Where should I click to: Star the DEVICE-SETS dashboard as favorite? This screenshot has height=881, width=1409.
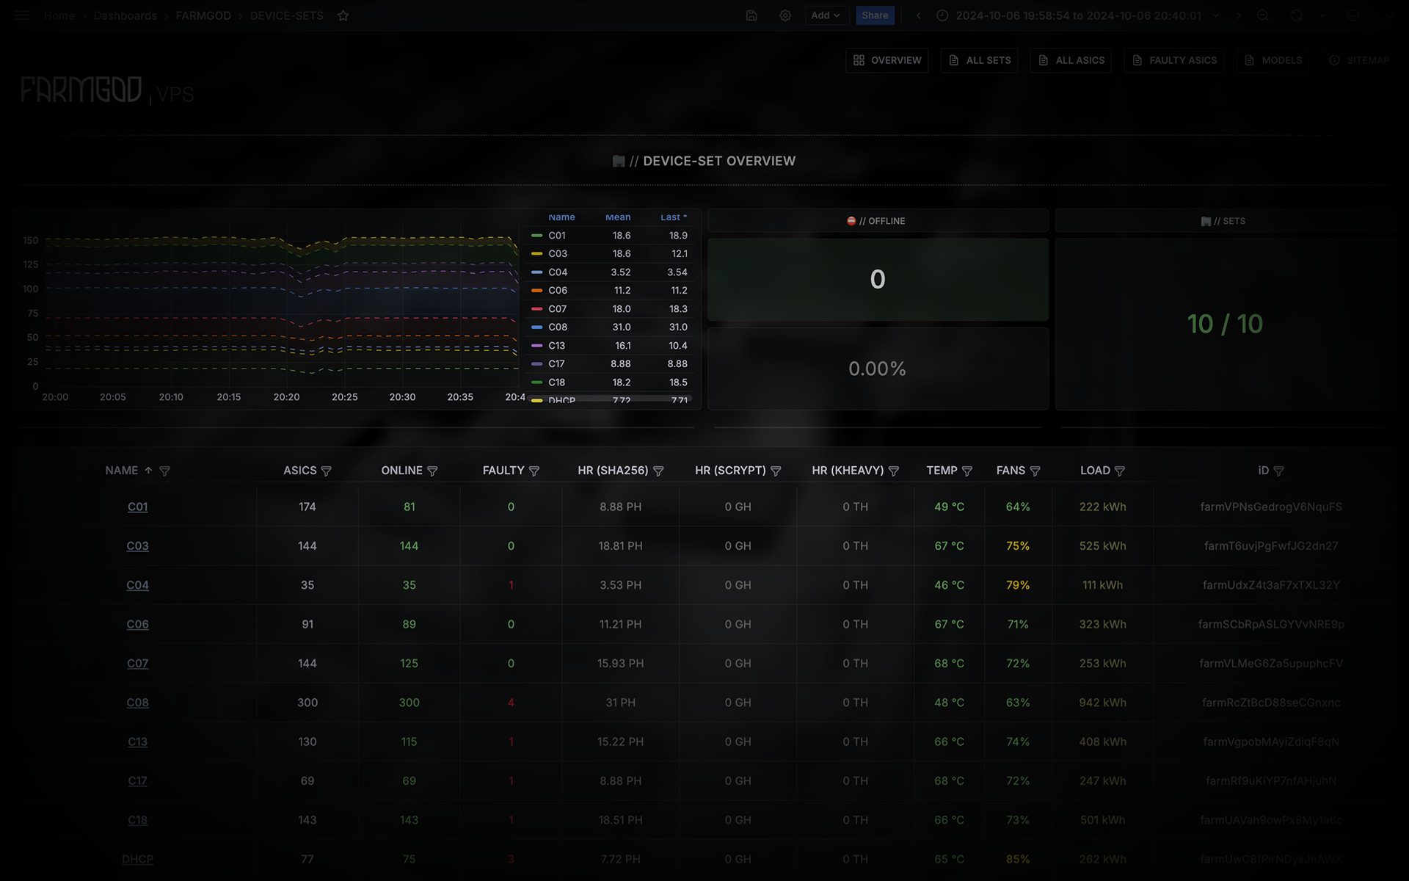point(343,15)
